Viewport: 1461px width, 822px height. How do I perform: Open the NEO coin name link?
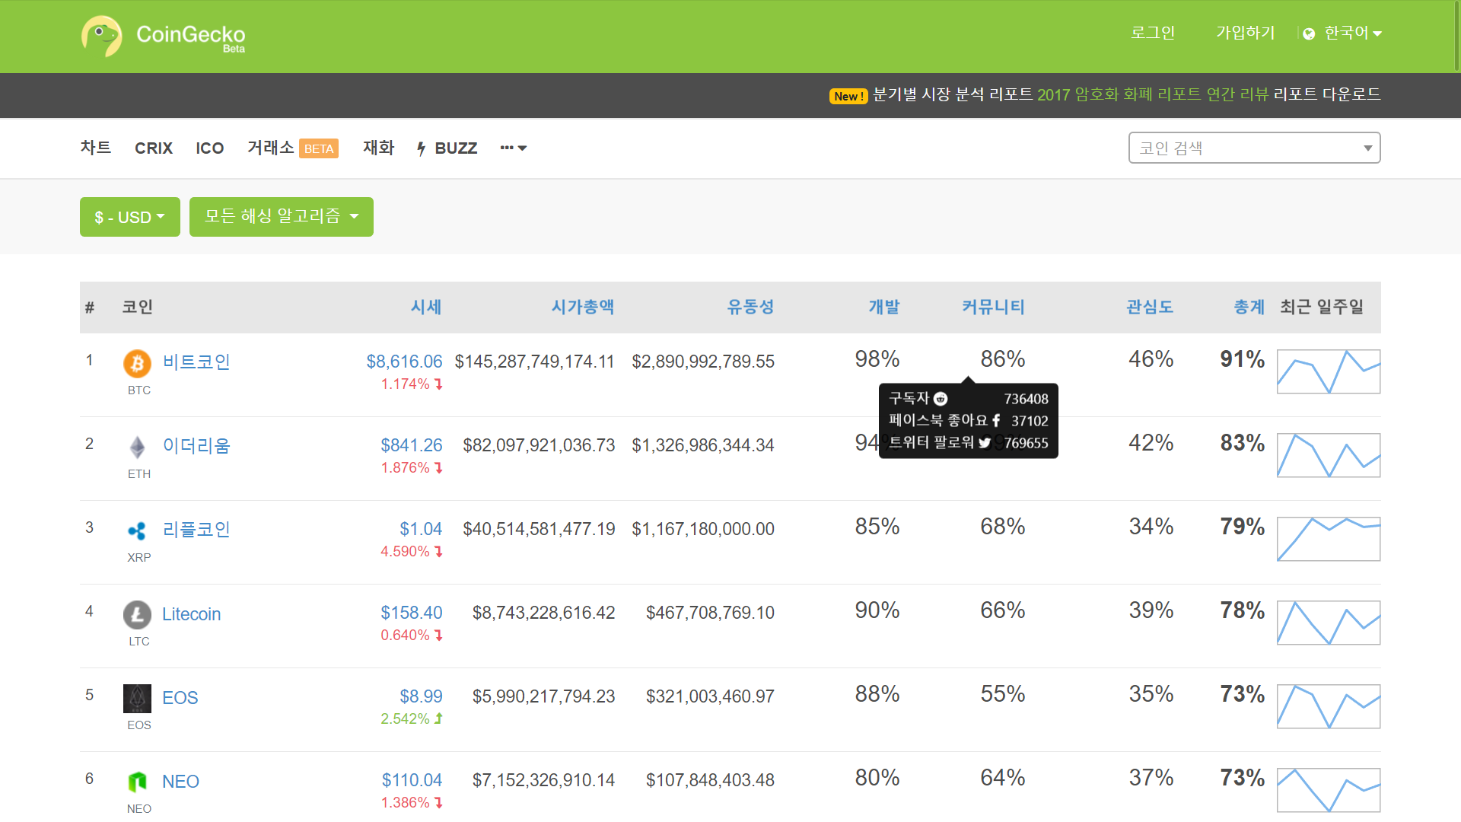180,781
